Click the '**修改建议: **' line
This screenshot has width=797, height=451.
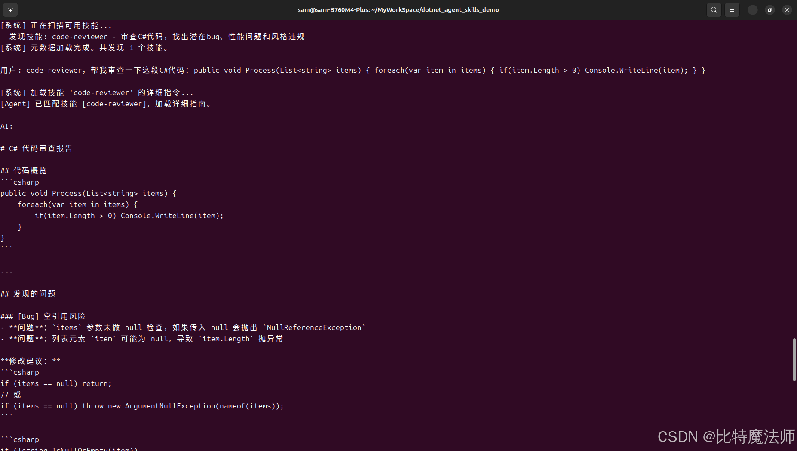(31, 361)
